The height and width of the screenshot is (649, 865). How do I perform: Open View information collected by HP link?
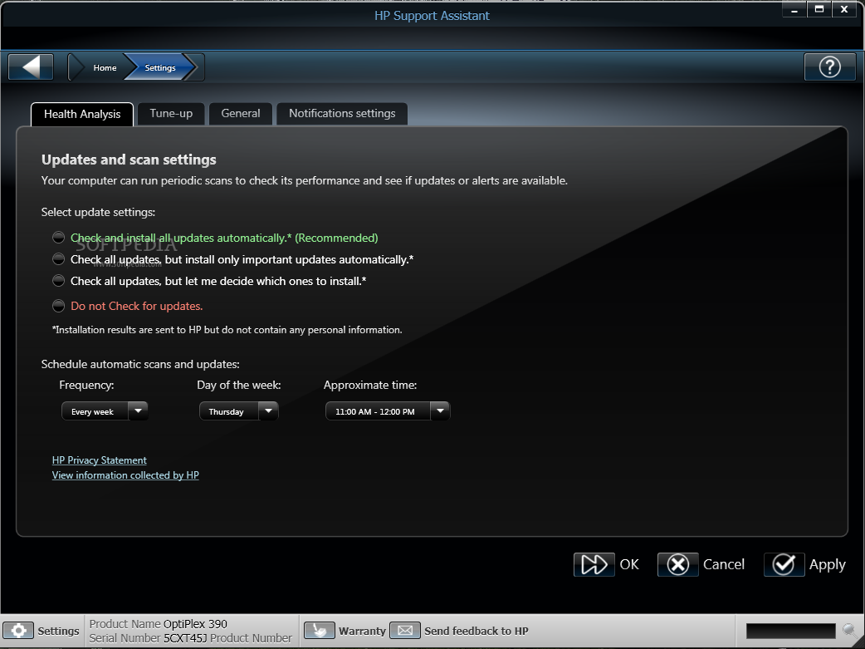(x=125, y=475)
